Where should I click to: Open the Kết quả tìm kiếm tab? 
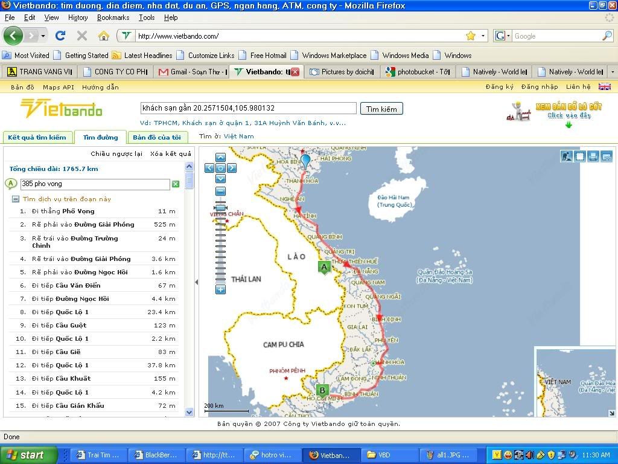[x=37, y=137]
